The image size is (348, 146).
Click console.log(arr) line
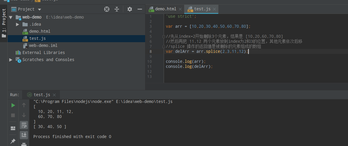click(186, 61)
